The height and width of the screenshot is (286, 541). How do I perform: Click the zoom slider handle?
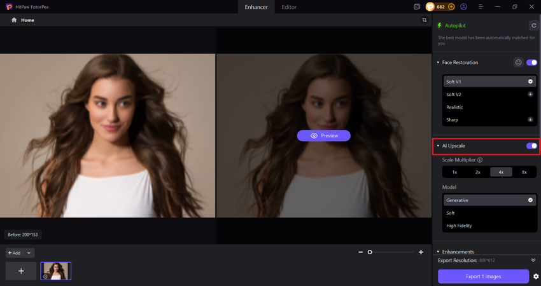(370, 252)
